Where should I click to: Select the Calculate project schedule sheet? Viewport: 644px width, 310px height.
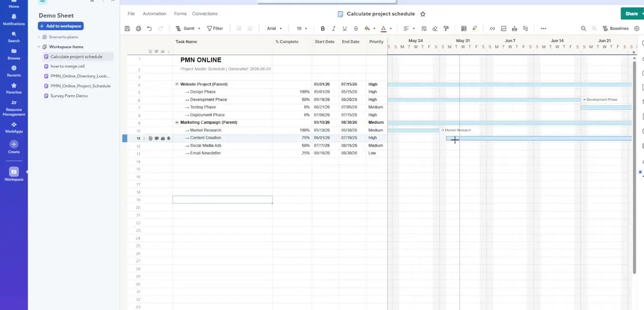coord(76,56)
